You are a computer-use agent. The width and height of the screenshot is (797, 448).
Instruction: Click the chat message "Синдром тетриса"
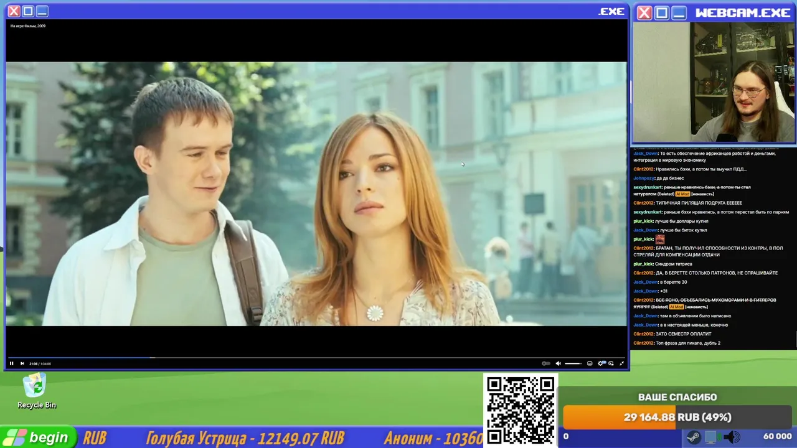(674, 264)
